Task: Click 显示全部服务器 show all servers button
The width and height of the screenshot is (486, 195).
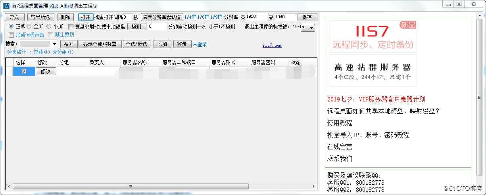Action: click(100, 44)
